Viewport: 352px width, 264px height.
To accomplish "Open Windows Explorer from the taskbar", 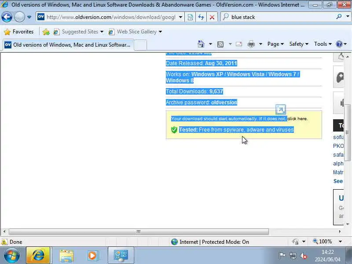I will click(66, 256).
